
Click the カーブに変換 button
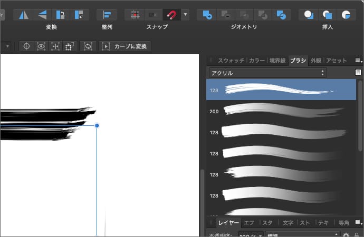point(126,46)
